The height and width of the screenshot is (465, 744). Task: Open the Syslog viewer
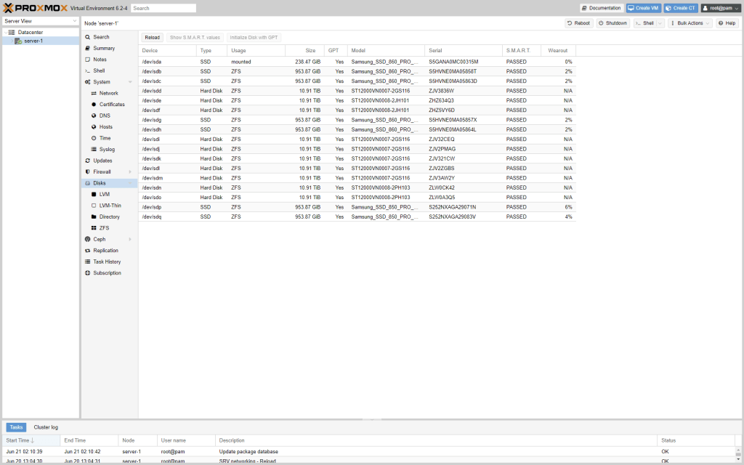pyautogui.click(x=108, y=150)
